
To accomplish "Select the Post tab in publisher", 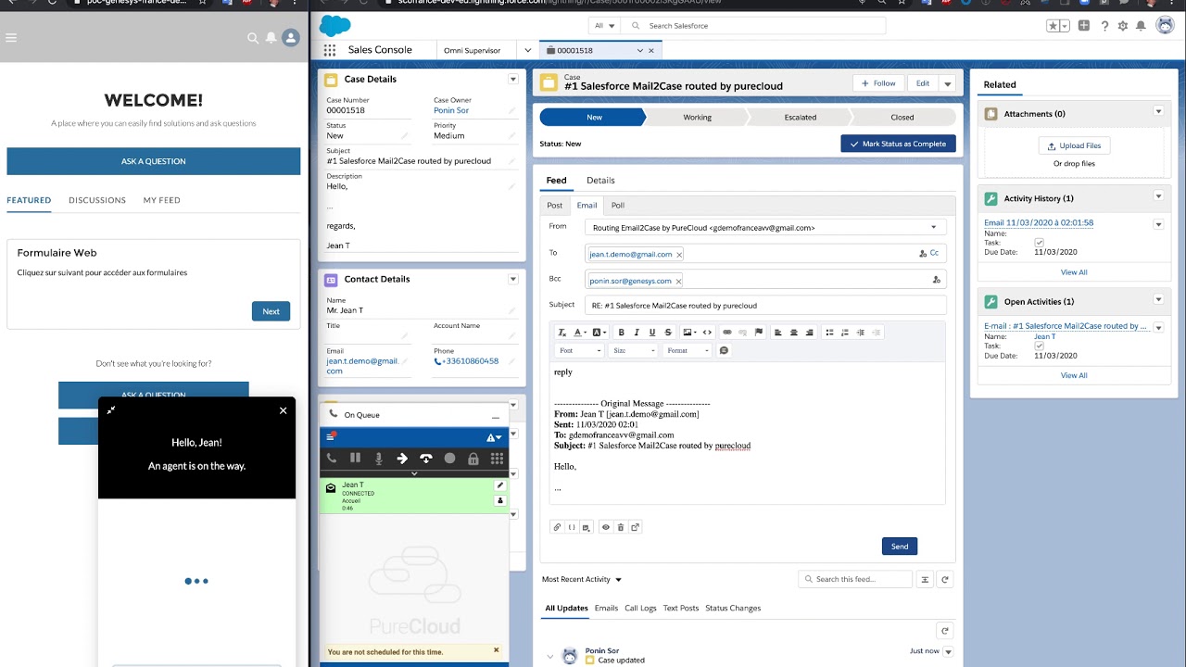I will coord(554,206).
